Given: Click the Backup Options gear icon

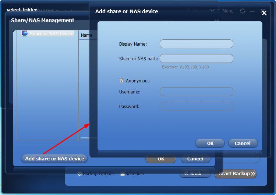Looking at the screenshot, I should [x=79, y=174].
